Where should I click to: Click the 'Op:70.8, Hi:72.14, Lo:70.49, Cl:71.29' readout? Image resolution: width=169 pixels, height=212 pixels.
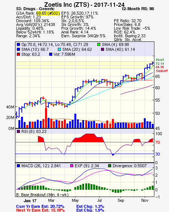pos(55,44)
